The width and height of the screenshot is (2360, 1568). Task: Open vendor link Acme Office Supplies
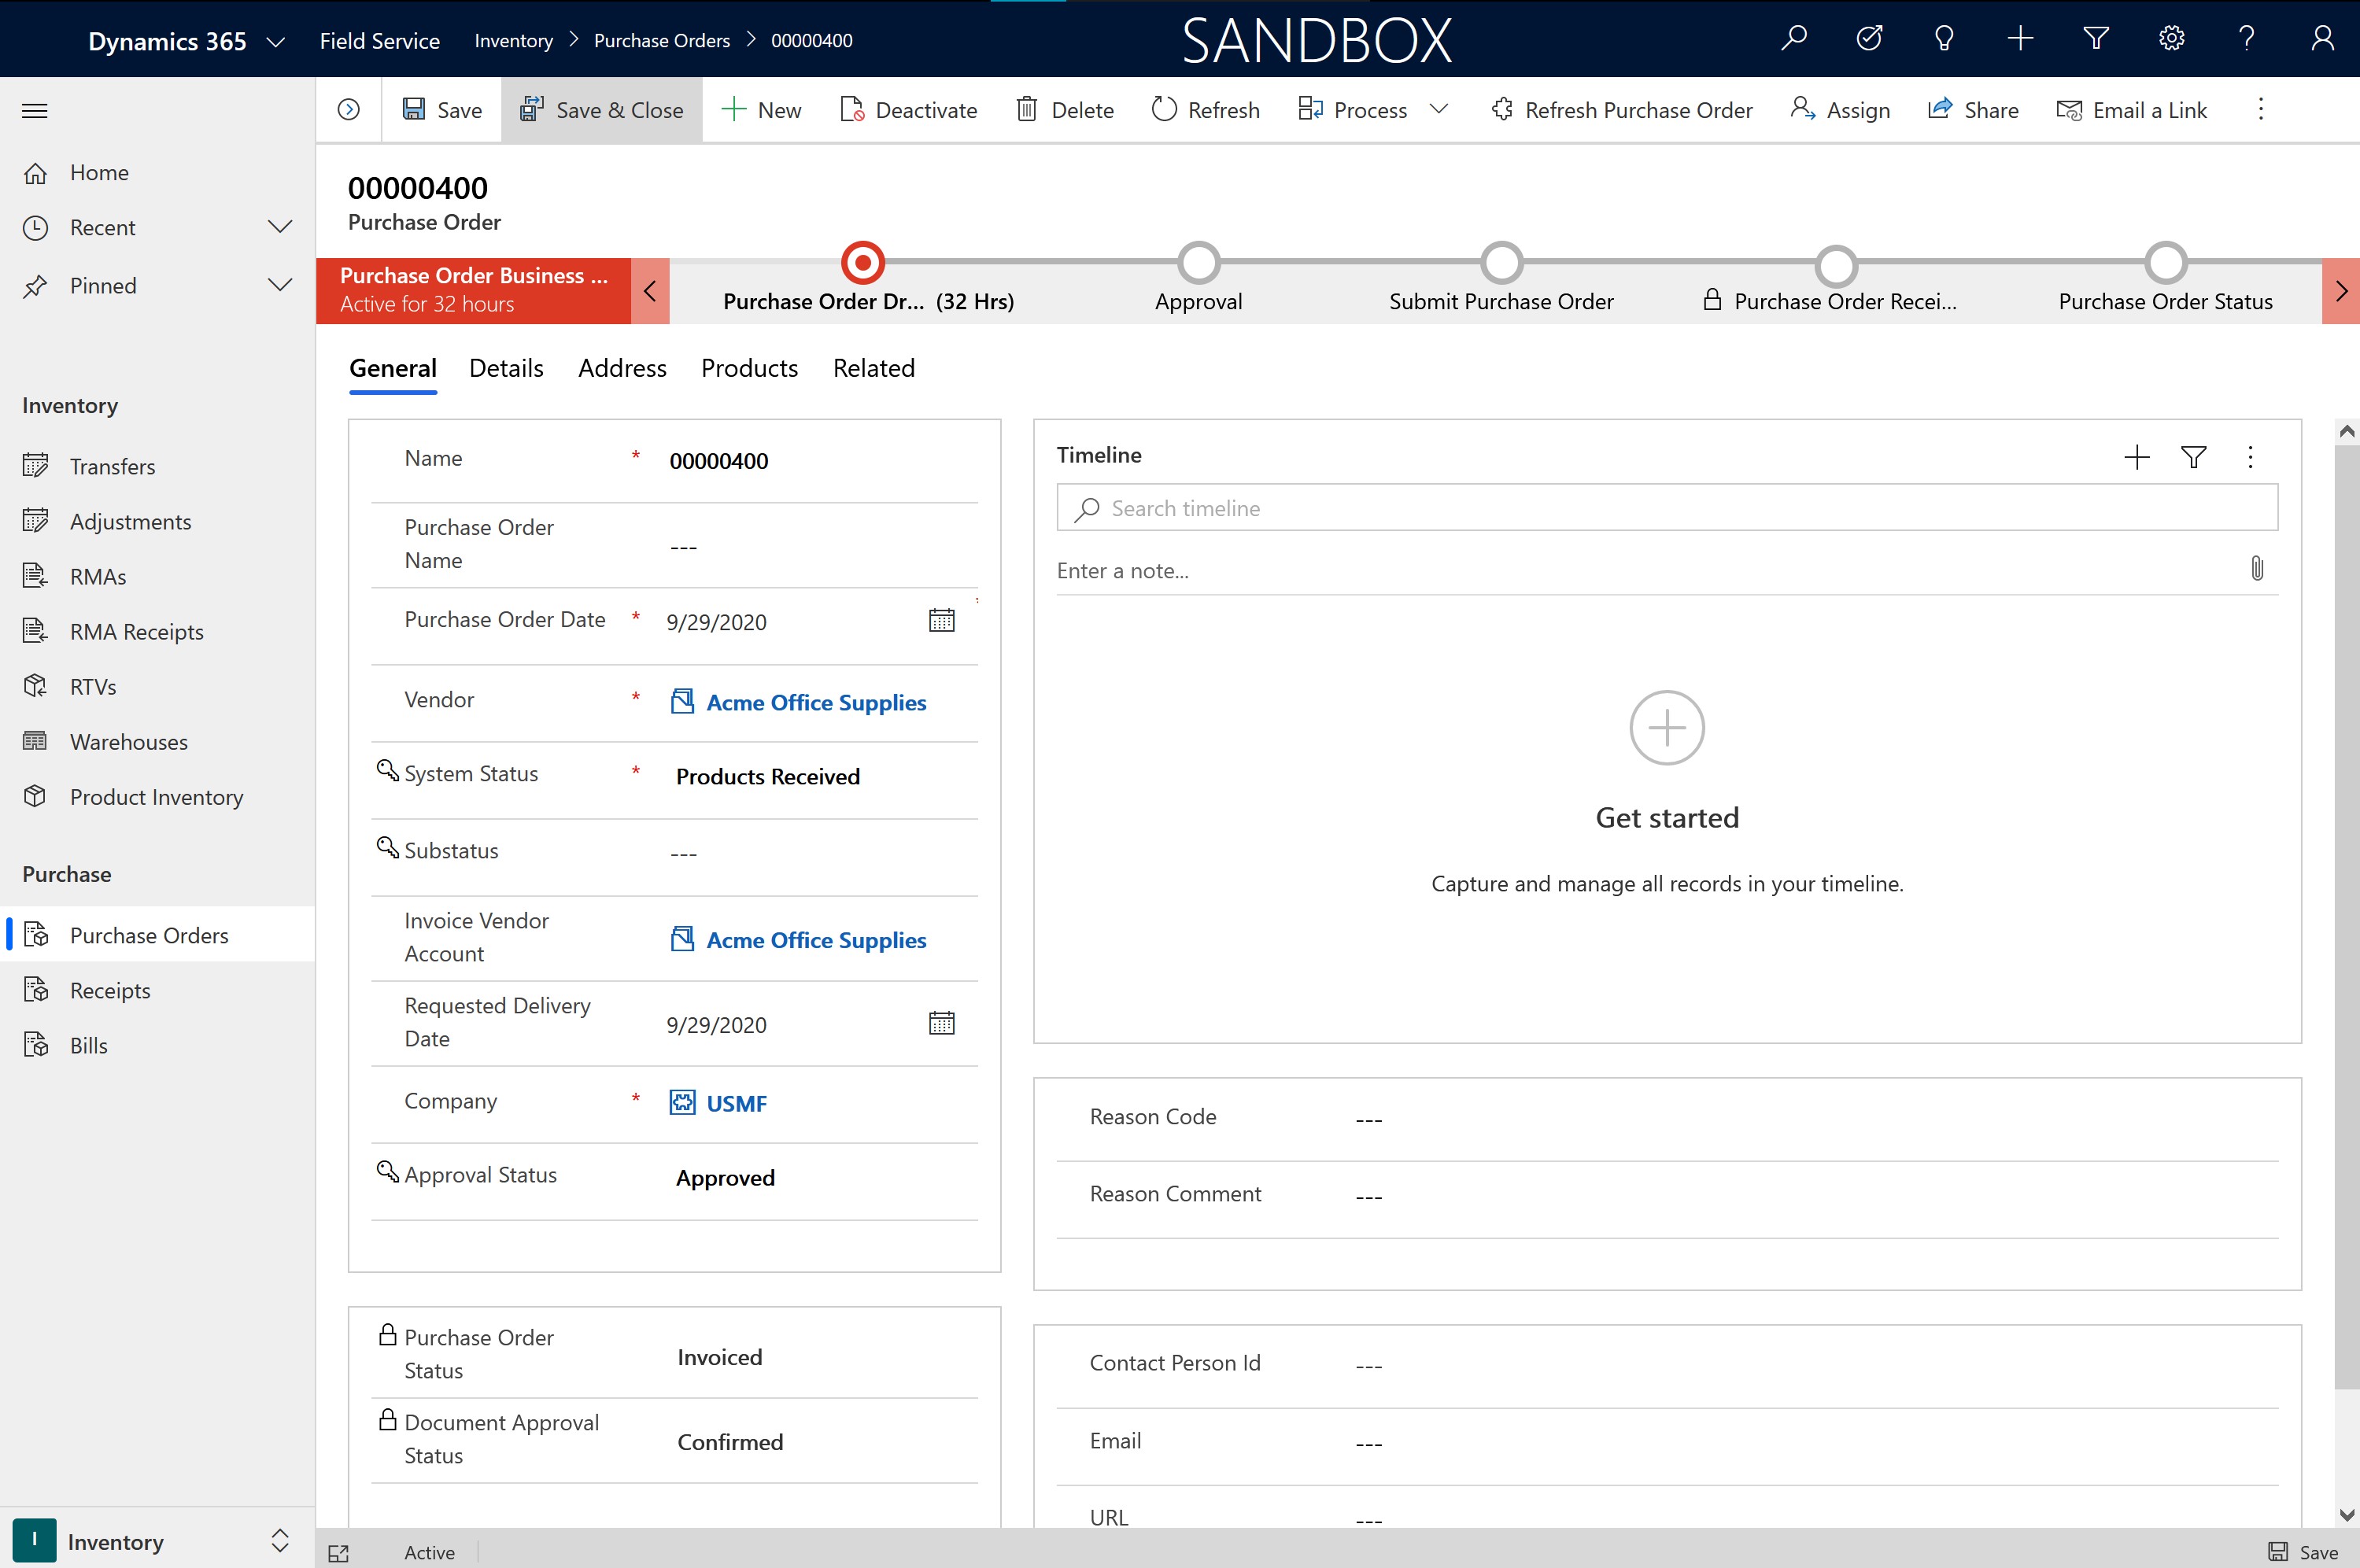pyautogui.click(x=815, y=700)
